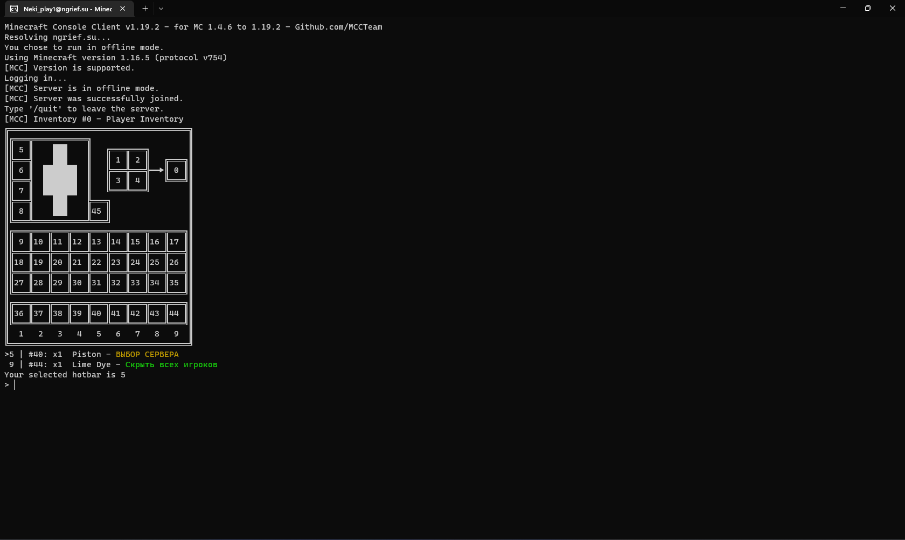Click hotbar slot 36 on the far left
The width and height of the screenshot is (905, 540).
pyautogui.click(x=20, y=313)
